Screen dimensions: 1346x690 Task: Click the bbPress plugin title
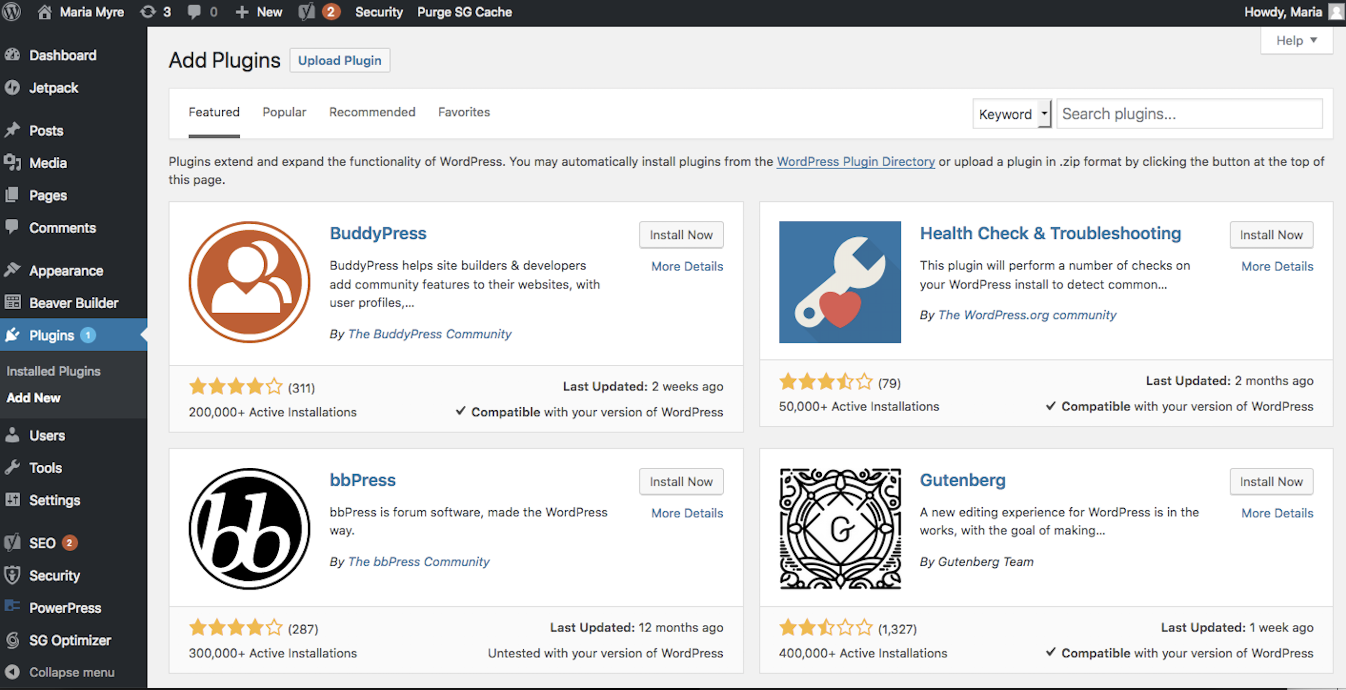click(x=363, y=480)
